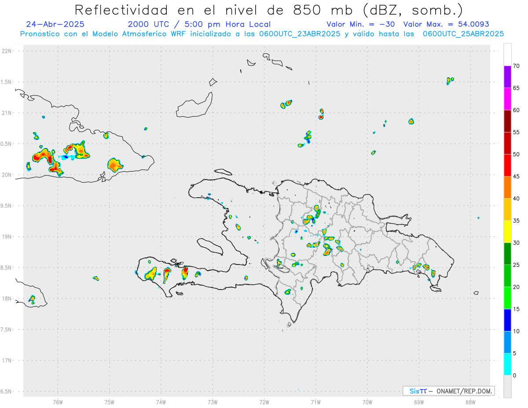The height and width of the screenshot is (408, 528).
Task: Select the date text '24-Abr-2025'
Action: point(55,24)
